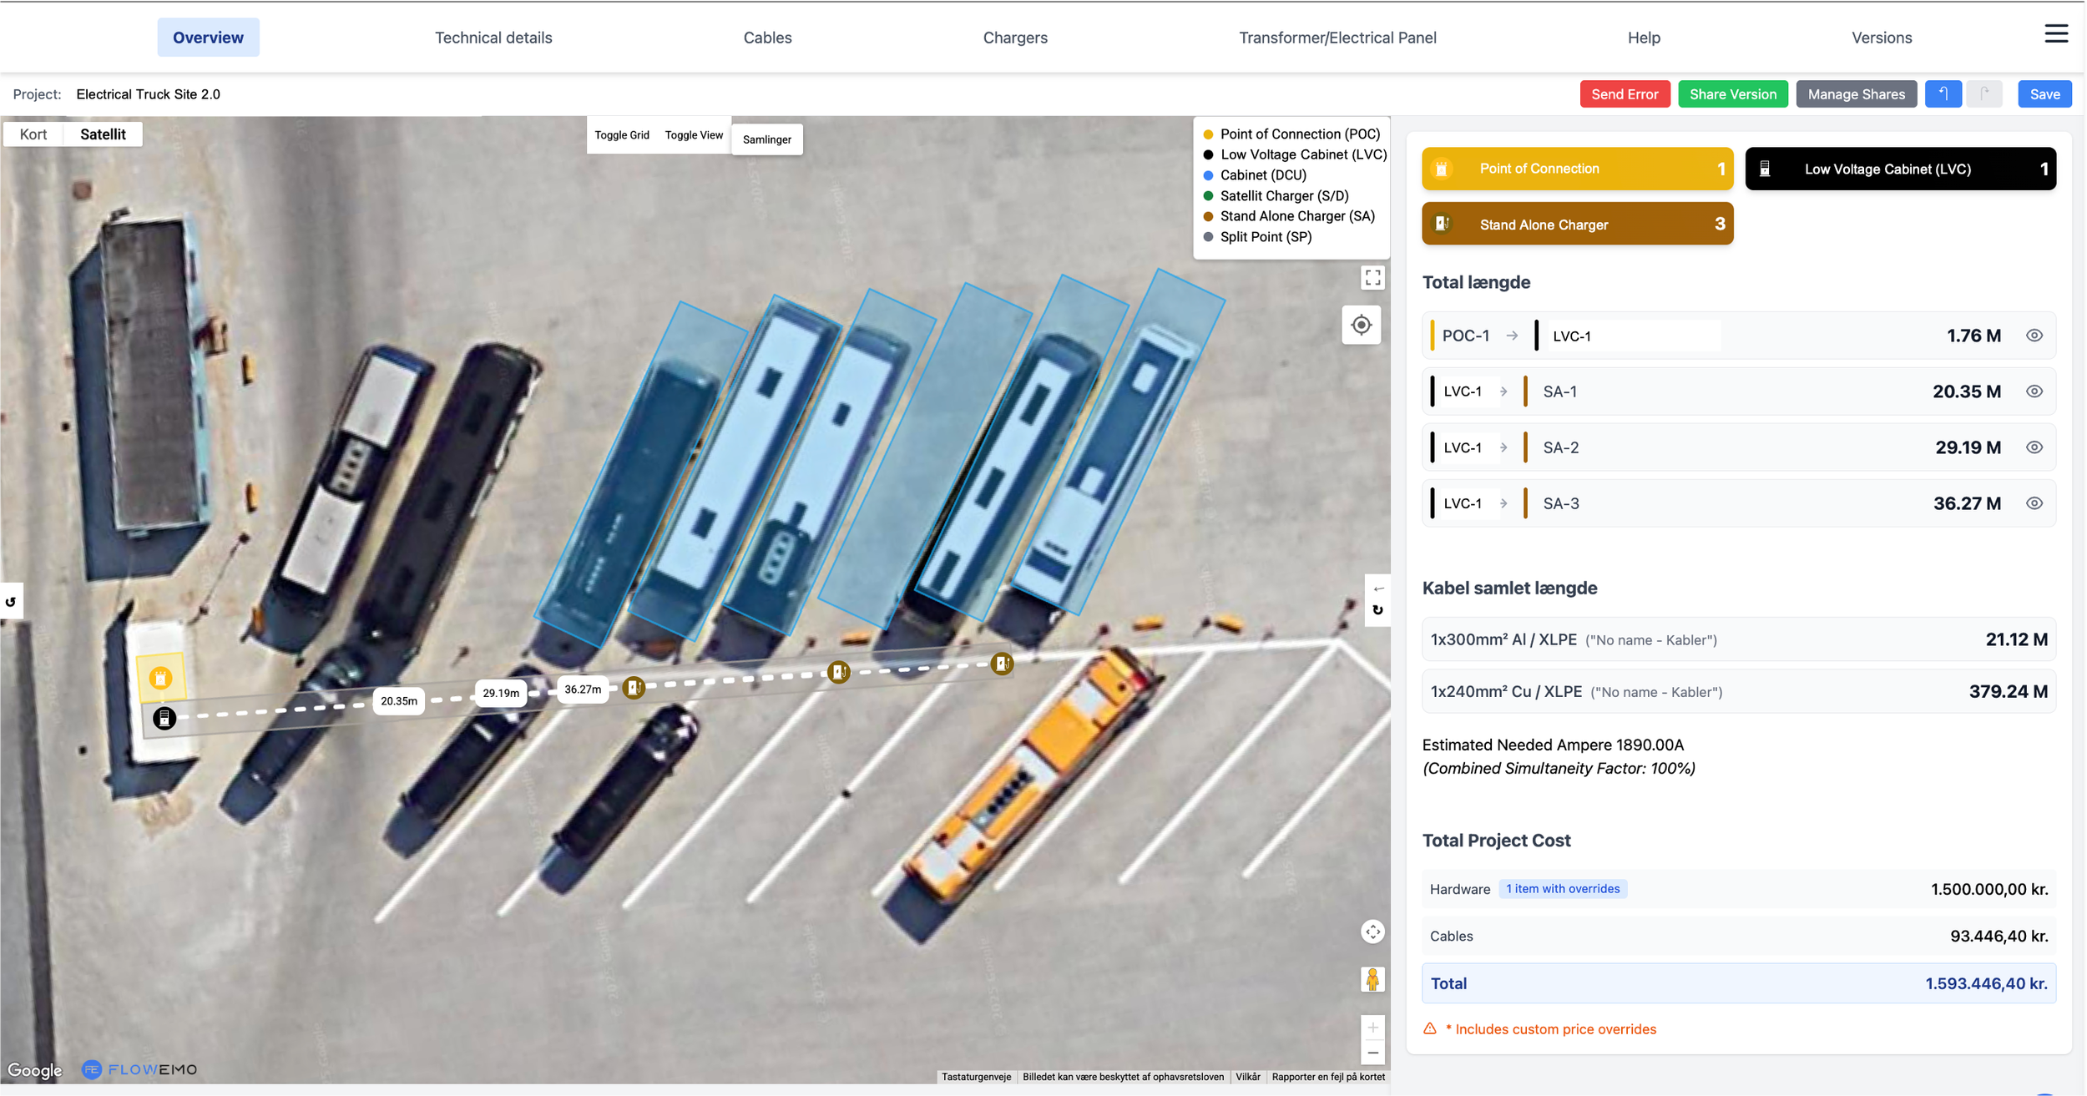The width and height of the screenshot is (2087, 1096).
Task: Hide the LVC-1 to SA-2 cable
Action: click(x=2034, y=447)
